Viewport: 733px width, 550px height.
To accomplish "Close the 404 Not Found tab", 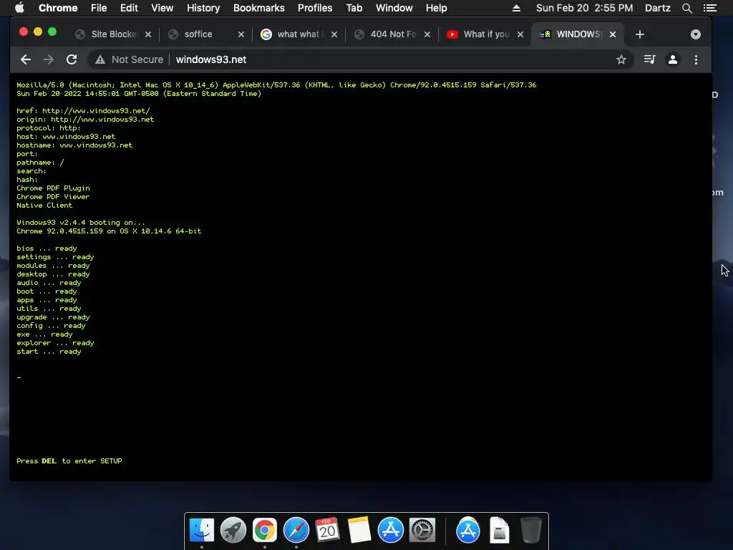I will 427,34.
